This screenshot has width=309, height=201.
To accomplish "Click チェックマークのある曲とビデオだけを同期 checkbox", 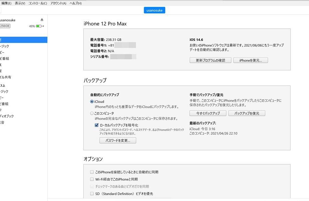I will (92, 186).
